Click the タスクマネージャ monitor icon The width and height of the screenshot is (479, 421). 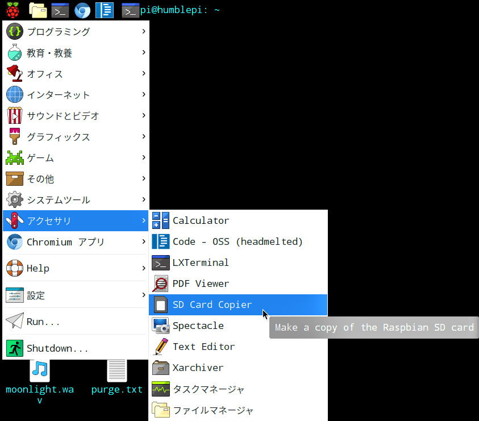[161, 389]
